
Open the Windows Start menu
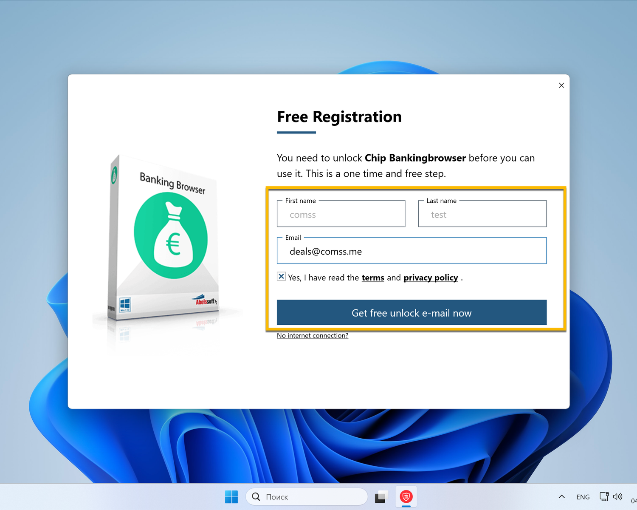(x=231, y=496)
